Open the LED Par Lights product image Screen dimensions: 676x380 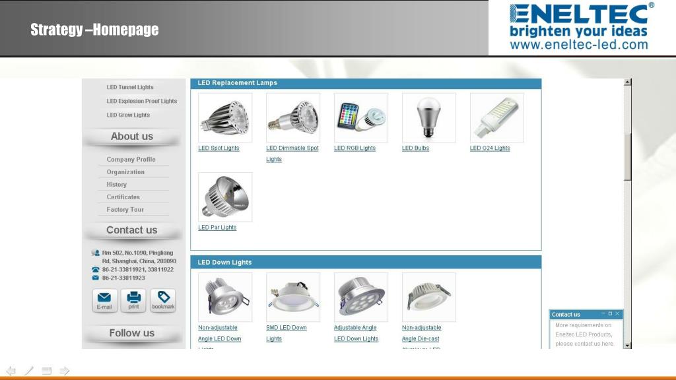[x=225, y=197]
